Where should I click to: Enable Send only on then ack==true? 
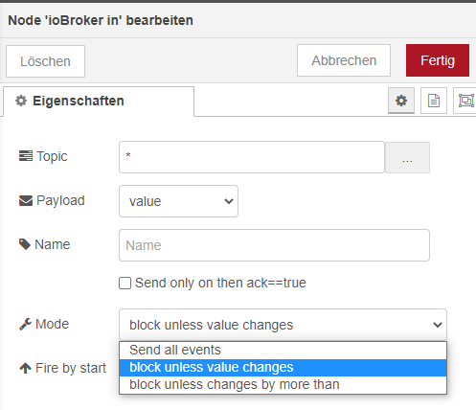(125, 283)
